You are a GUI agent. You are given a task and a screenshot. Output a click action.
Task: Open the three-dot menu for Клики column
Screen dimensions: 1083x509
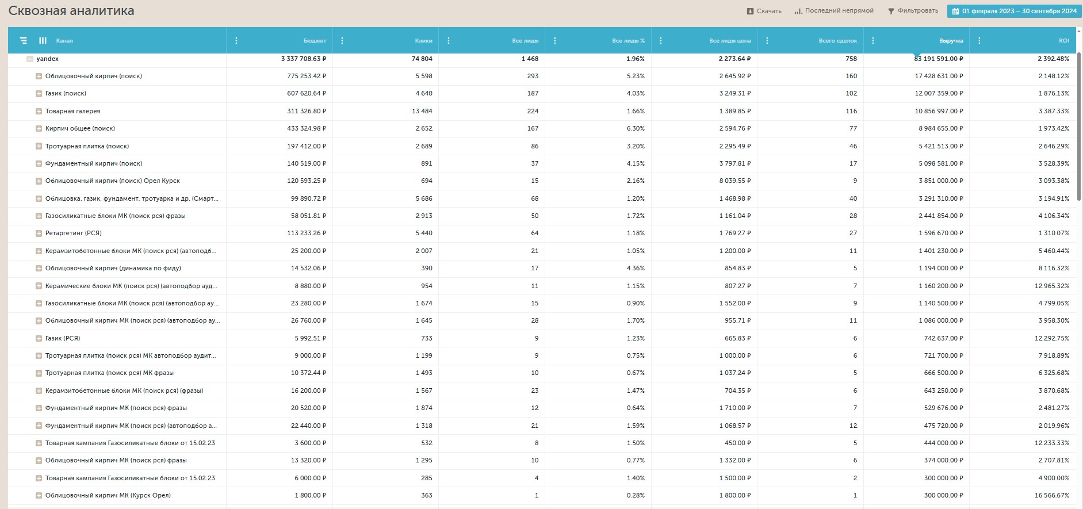coord(342,41)
